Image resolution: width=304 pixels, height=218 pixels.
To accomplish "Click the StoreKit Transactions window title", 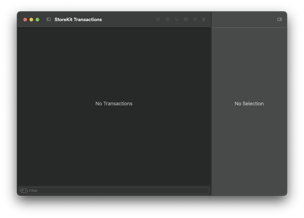I will point(78,20).
